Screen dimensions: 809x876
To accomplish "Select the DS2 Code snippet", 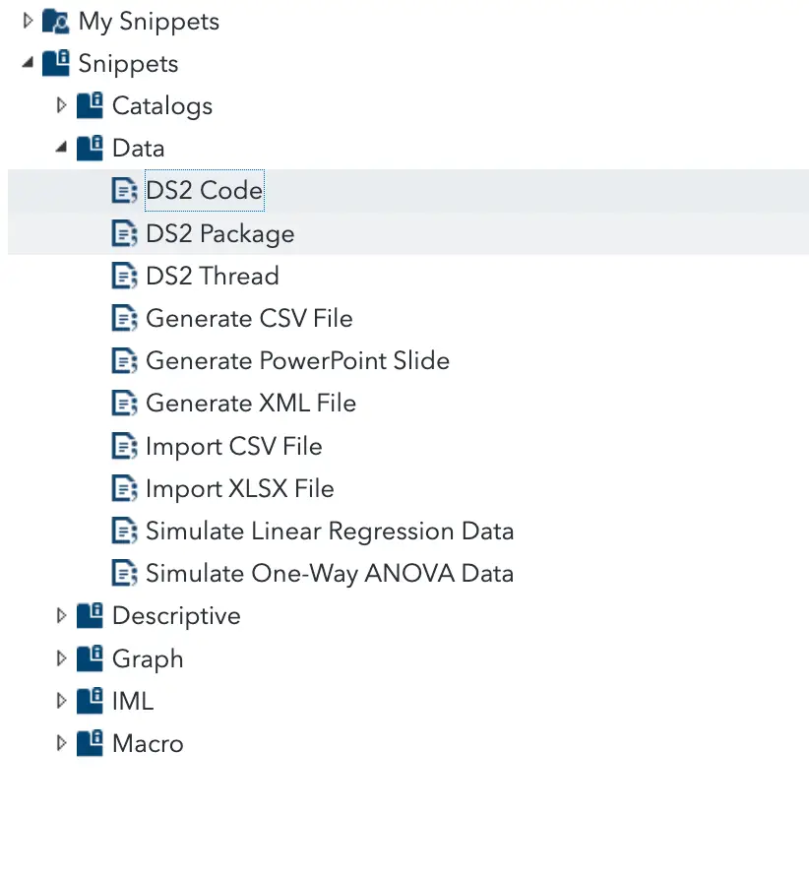I will pos(204,191).
